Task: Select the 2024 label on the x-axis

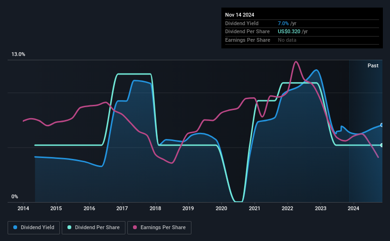Action: pos(353,208)
